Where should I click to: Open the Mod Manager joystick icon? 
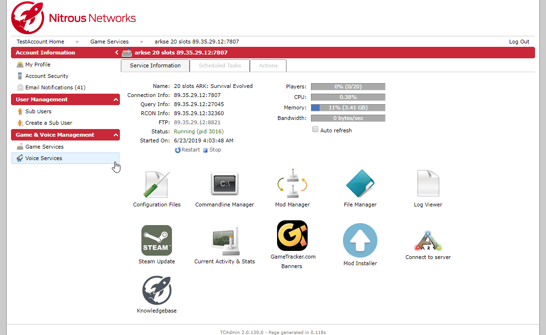(x=292, y=184)
